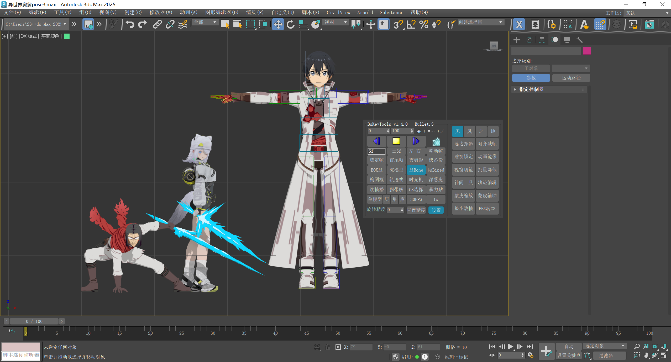Click the letter A with teapot icon

(x=584, y=24)
